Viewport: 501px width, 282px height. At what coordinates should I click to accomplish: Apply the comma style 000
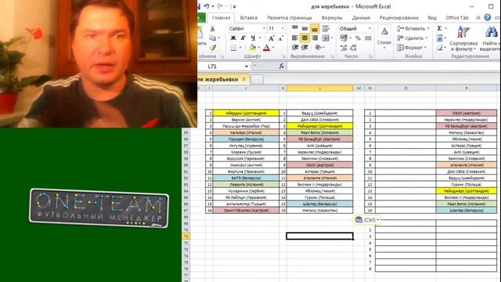[368, 38]
